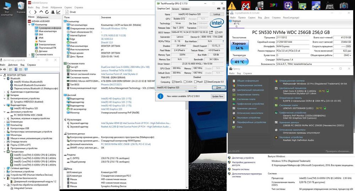
Task: Click Lookup button in GPU-Z
Action: (x=217, y=14)
